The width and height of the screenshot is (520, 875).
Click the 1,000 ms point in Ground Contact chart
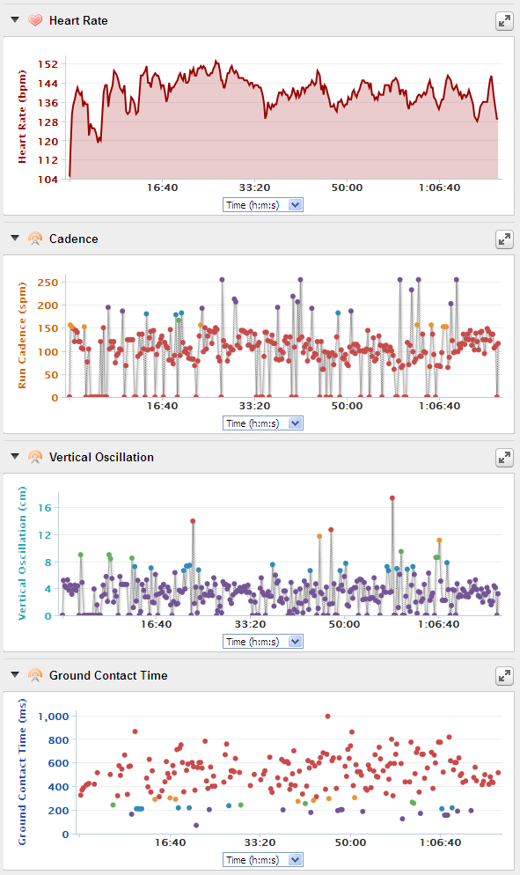(x=327, y=716)
